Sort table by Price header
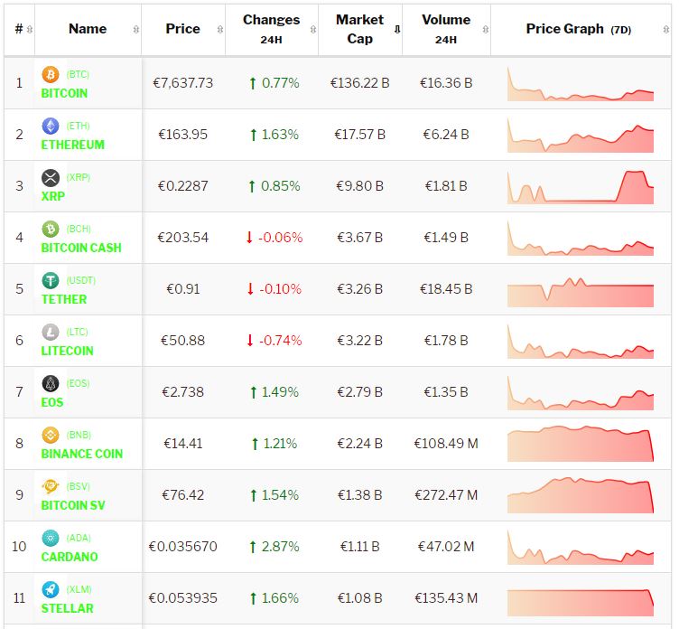 182,29
